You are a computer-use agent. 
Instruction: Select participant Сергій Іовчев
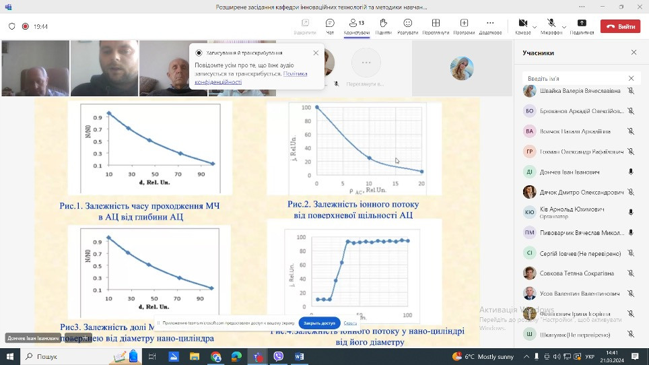pos(579,253)
